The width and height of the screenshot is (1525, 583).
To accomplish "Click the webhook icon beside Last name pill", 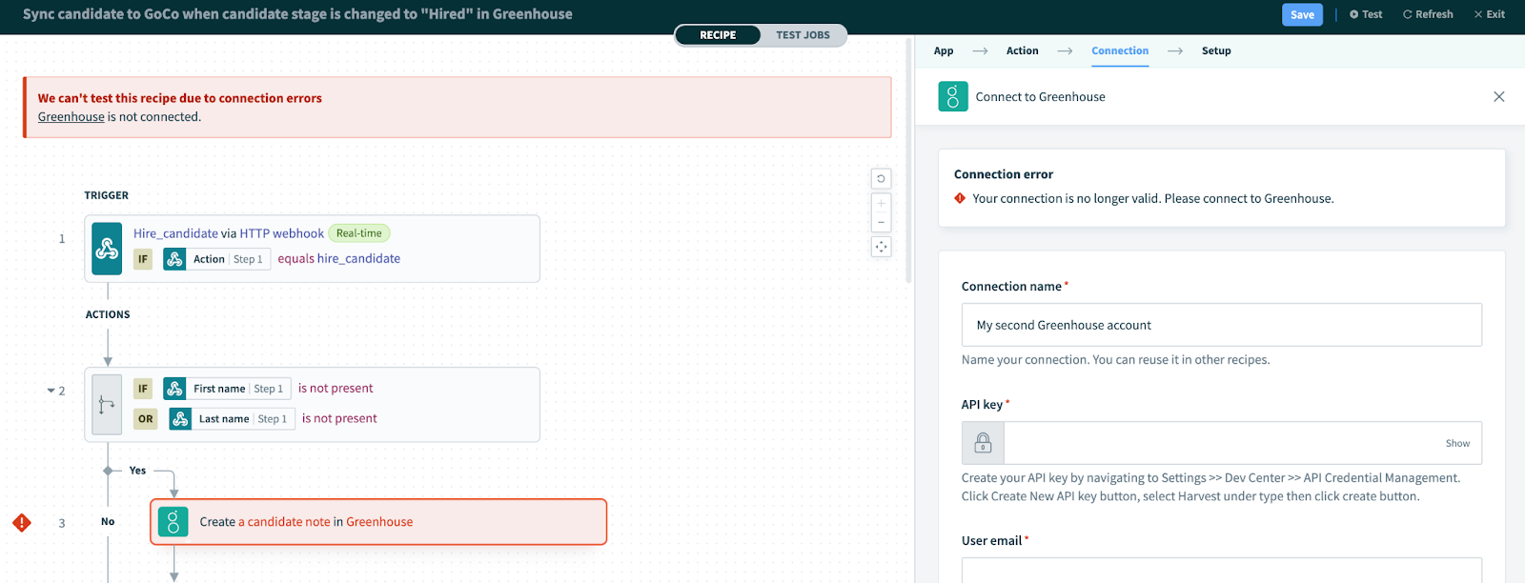I will coord(180,419).
